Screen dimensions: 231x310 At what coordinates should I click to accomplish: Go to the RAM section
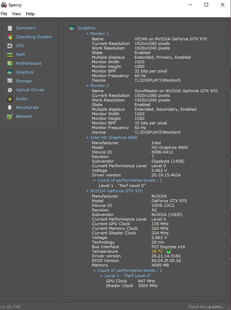pos(20,54)
